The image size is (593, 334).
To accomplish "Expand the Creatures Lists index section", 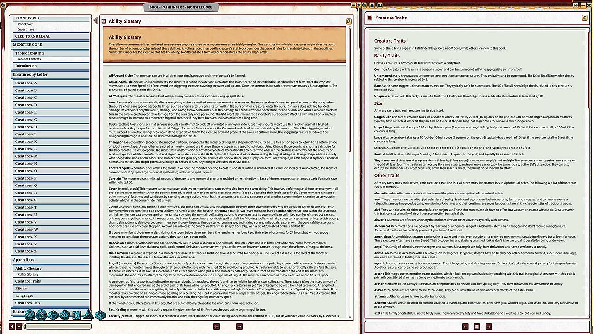I will pos(50,303).
